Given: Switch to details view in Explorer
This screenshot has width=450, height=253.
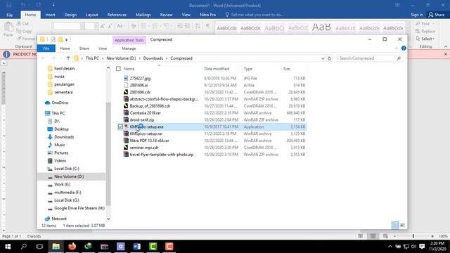Looking at the screenshot, I should [395, 226].
